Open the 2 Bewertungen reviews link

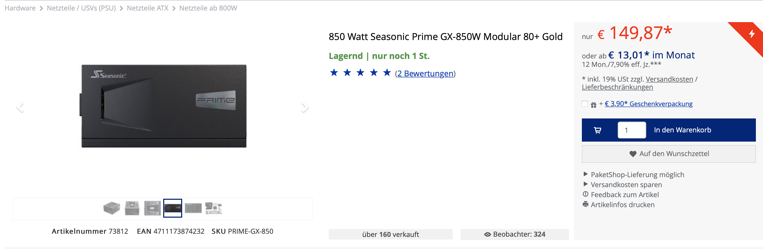point(425,73)
